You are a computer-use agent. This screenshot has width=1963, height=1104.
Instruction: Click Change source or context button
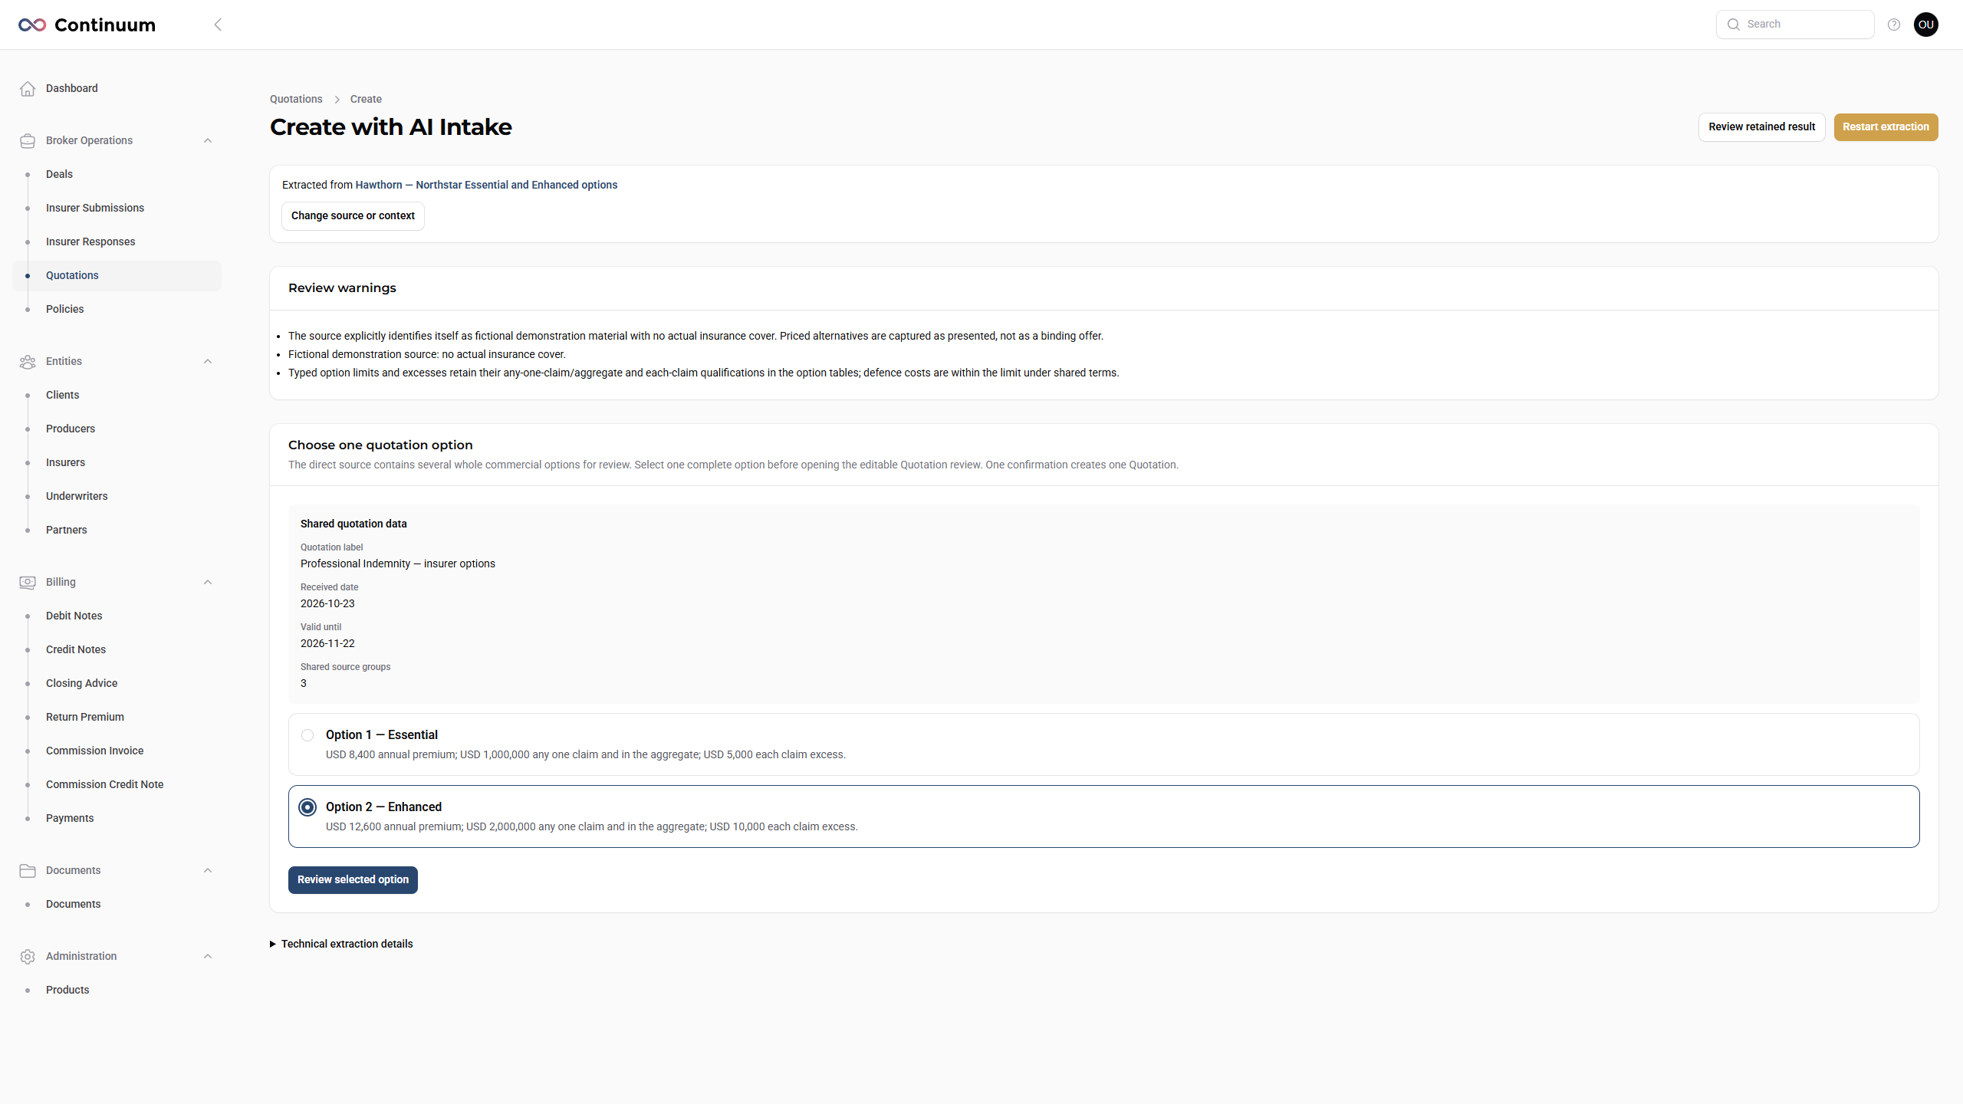(353, 216)
